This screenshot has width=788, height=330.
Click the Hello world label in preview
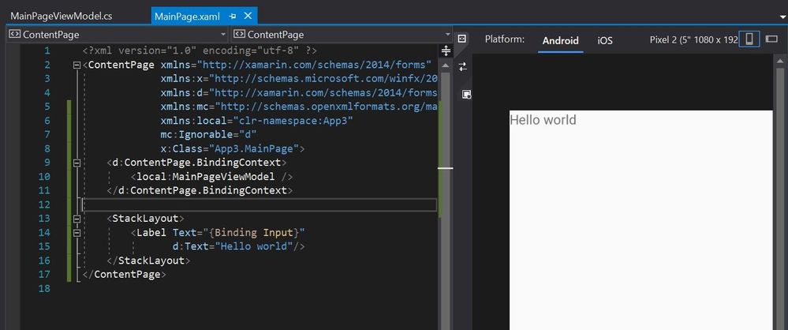(543, 120)
